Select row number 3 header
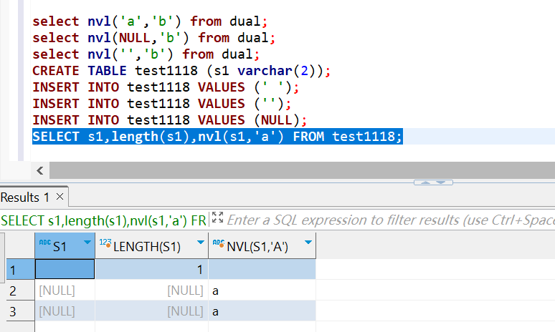 (16, 311)
